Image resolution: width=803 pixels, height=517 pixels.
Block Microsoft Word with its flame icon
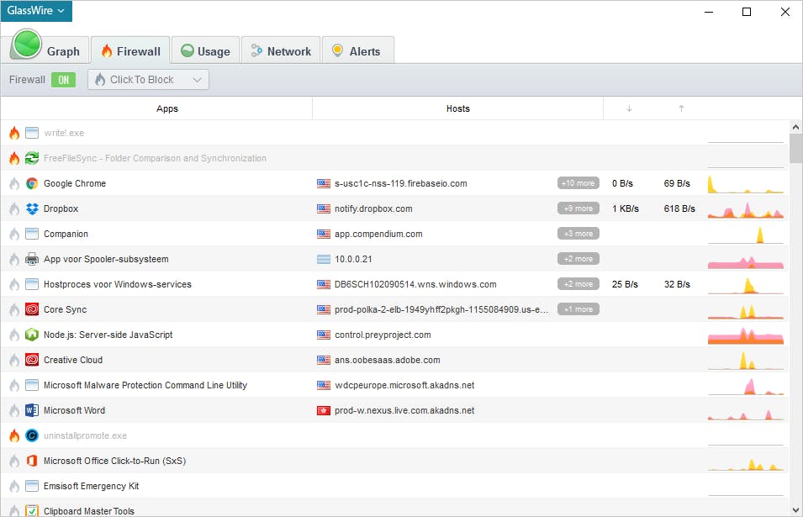pyautogui.click(x=14, y=410)
